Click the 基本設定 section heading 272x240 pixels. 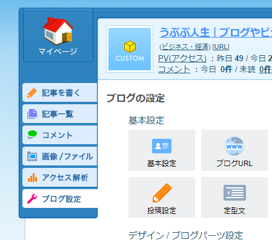146,121
